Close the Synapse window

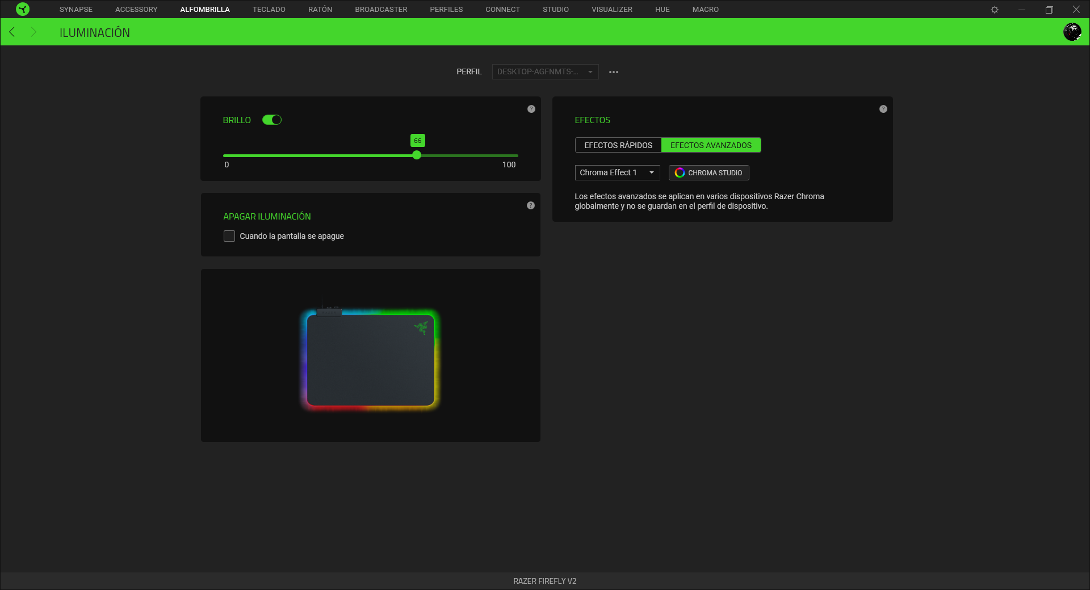tap(1076, 10)
